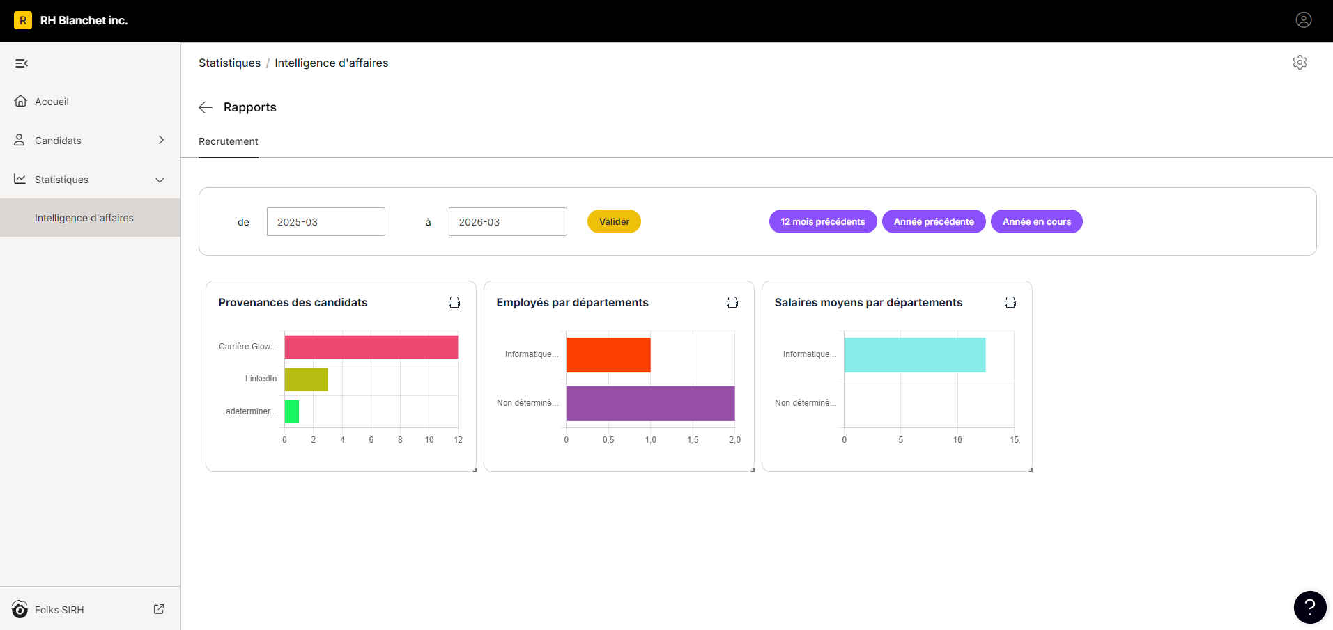Viewport: 1333px width, 630px height.
Task: Apply the 12 mois précédents filter
Action: (823, 221)
